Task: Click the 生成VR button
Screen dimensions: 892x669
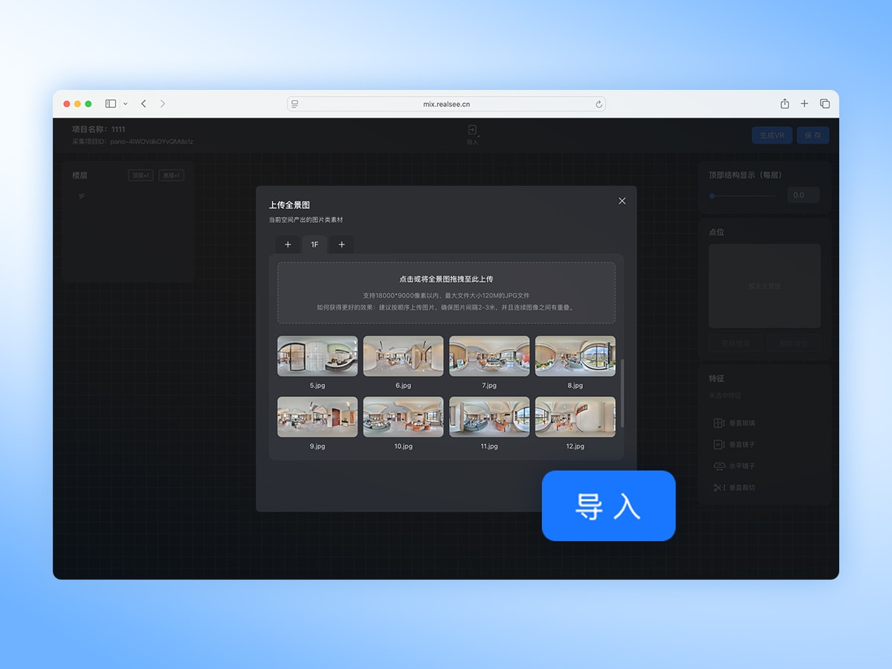Action: (x=772, y=135)
